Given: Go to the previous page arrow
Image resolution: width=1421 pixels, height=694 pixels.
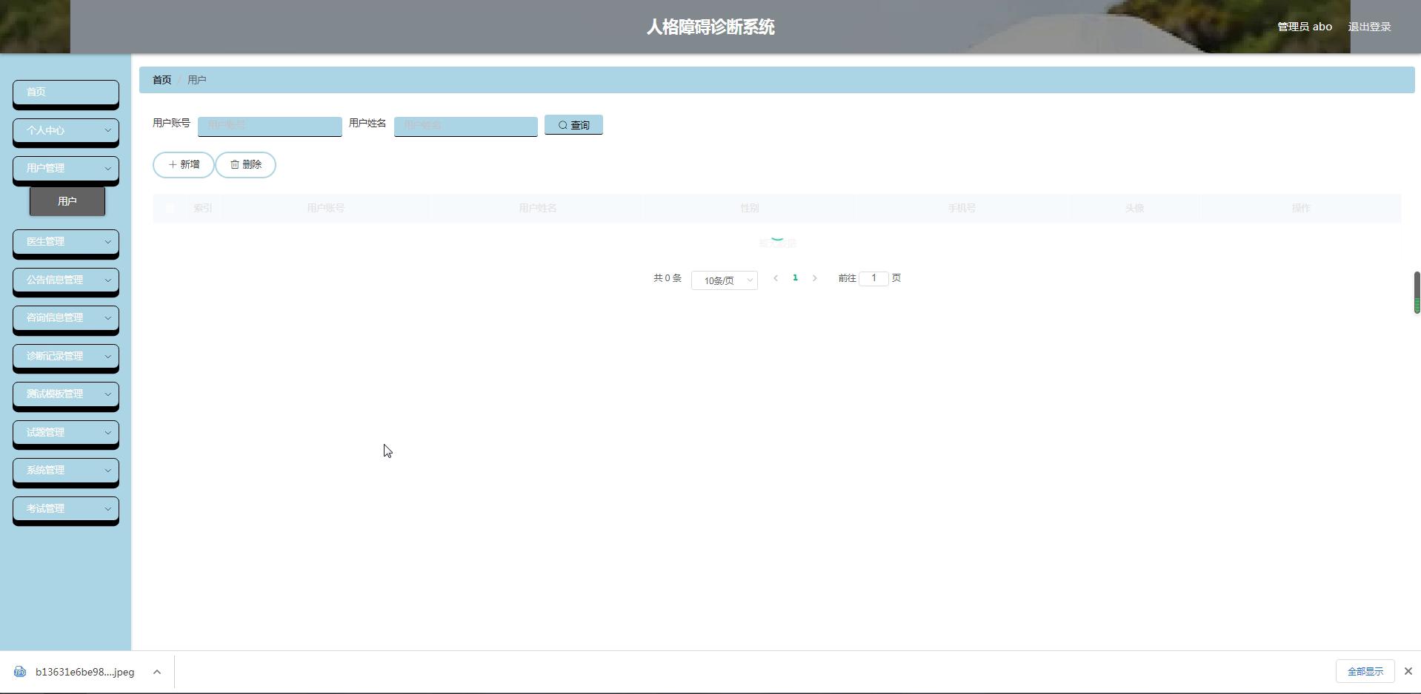Looking at the screenshot, I should [776, 278].
